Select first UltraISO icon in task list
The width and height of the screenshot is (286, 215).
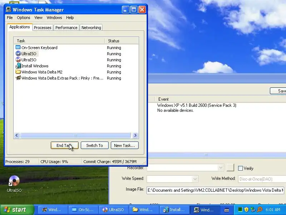[18, 53]
